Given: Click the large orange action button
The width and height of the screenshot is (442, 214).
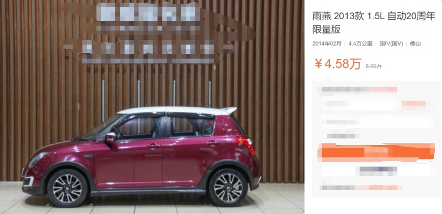Looking at the screenshot, I should click(376, 152).
